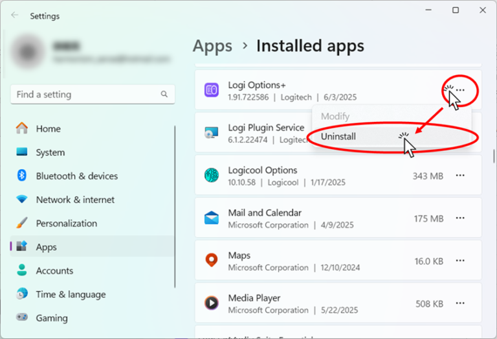Click the Maps location pin icon
This screenshot has height=339, width=497.
coord(211,261)
